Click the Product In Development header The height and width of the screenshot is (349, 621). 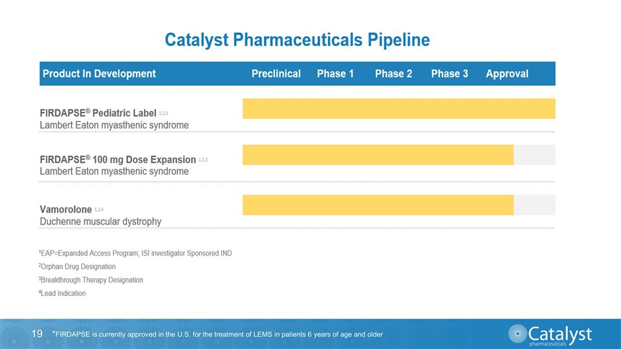pyautogui.click(x=99, y=74)
